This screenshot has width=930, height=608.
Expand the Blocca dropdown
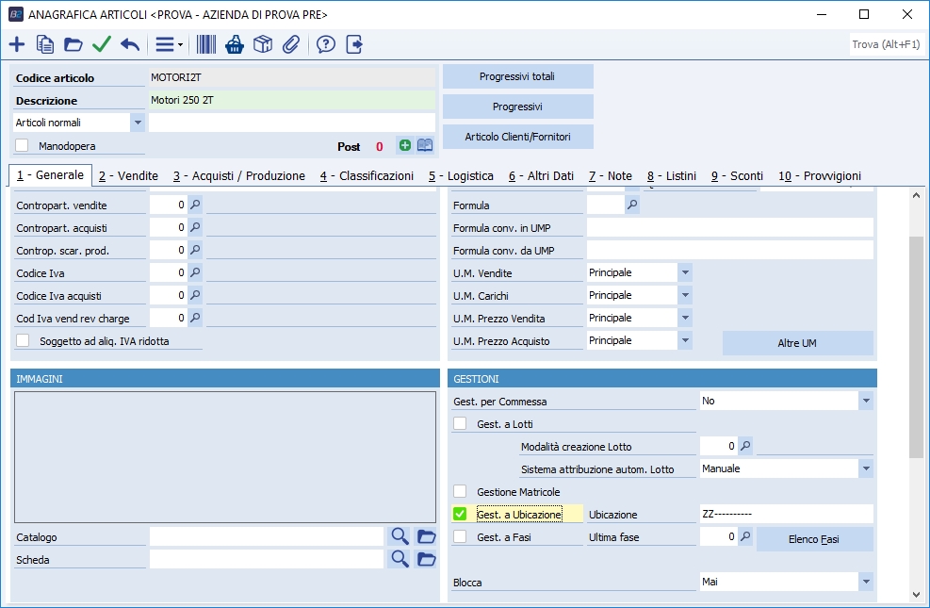coord(865,582)
